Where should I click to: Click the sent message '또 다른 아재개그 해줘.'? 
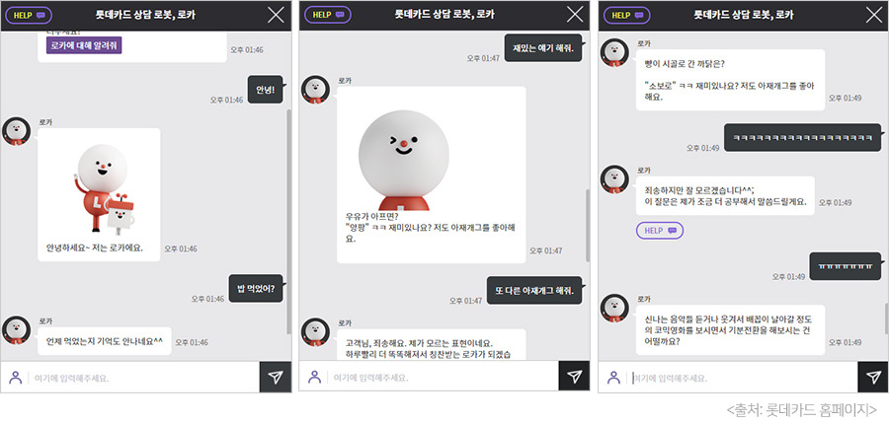[x=534, y=291]
